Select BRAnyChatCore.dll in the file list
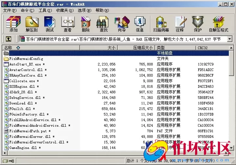The width and height of the screenshot is (236, 165). tap(28, 75)
